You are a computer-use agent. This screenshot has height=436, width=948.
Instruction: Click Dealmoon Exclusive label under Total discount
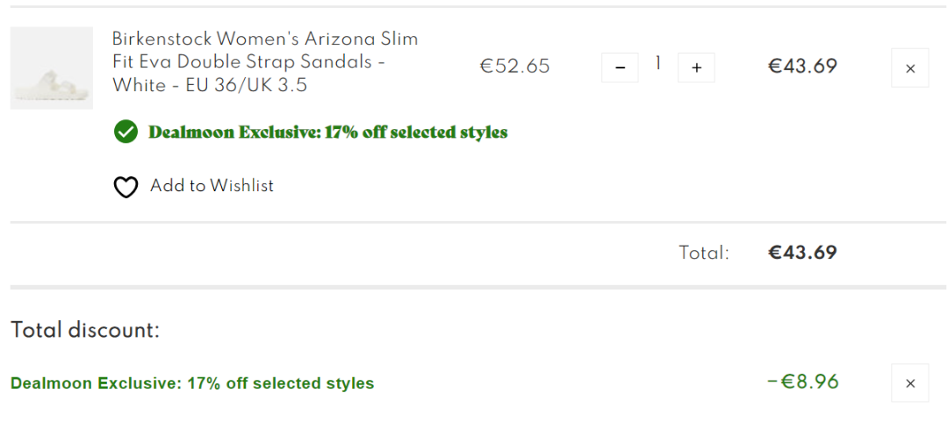[x=192, y=383]
